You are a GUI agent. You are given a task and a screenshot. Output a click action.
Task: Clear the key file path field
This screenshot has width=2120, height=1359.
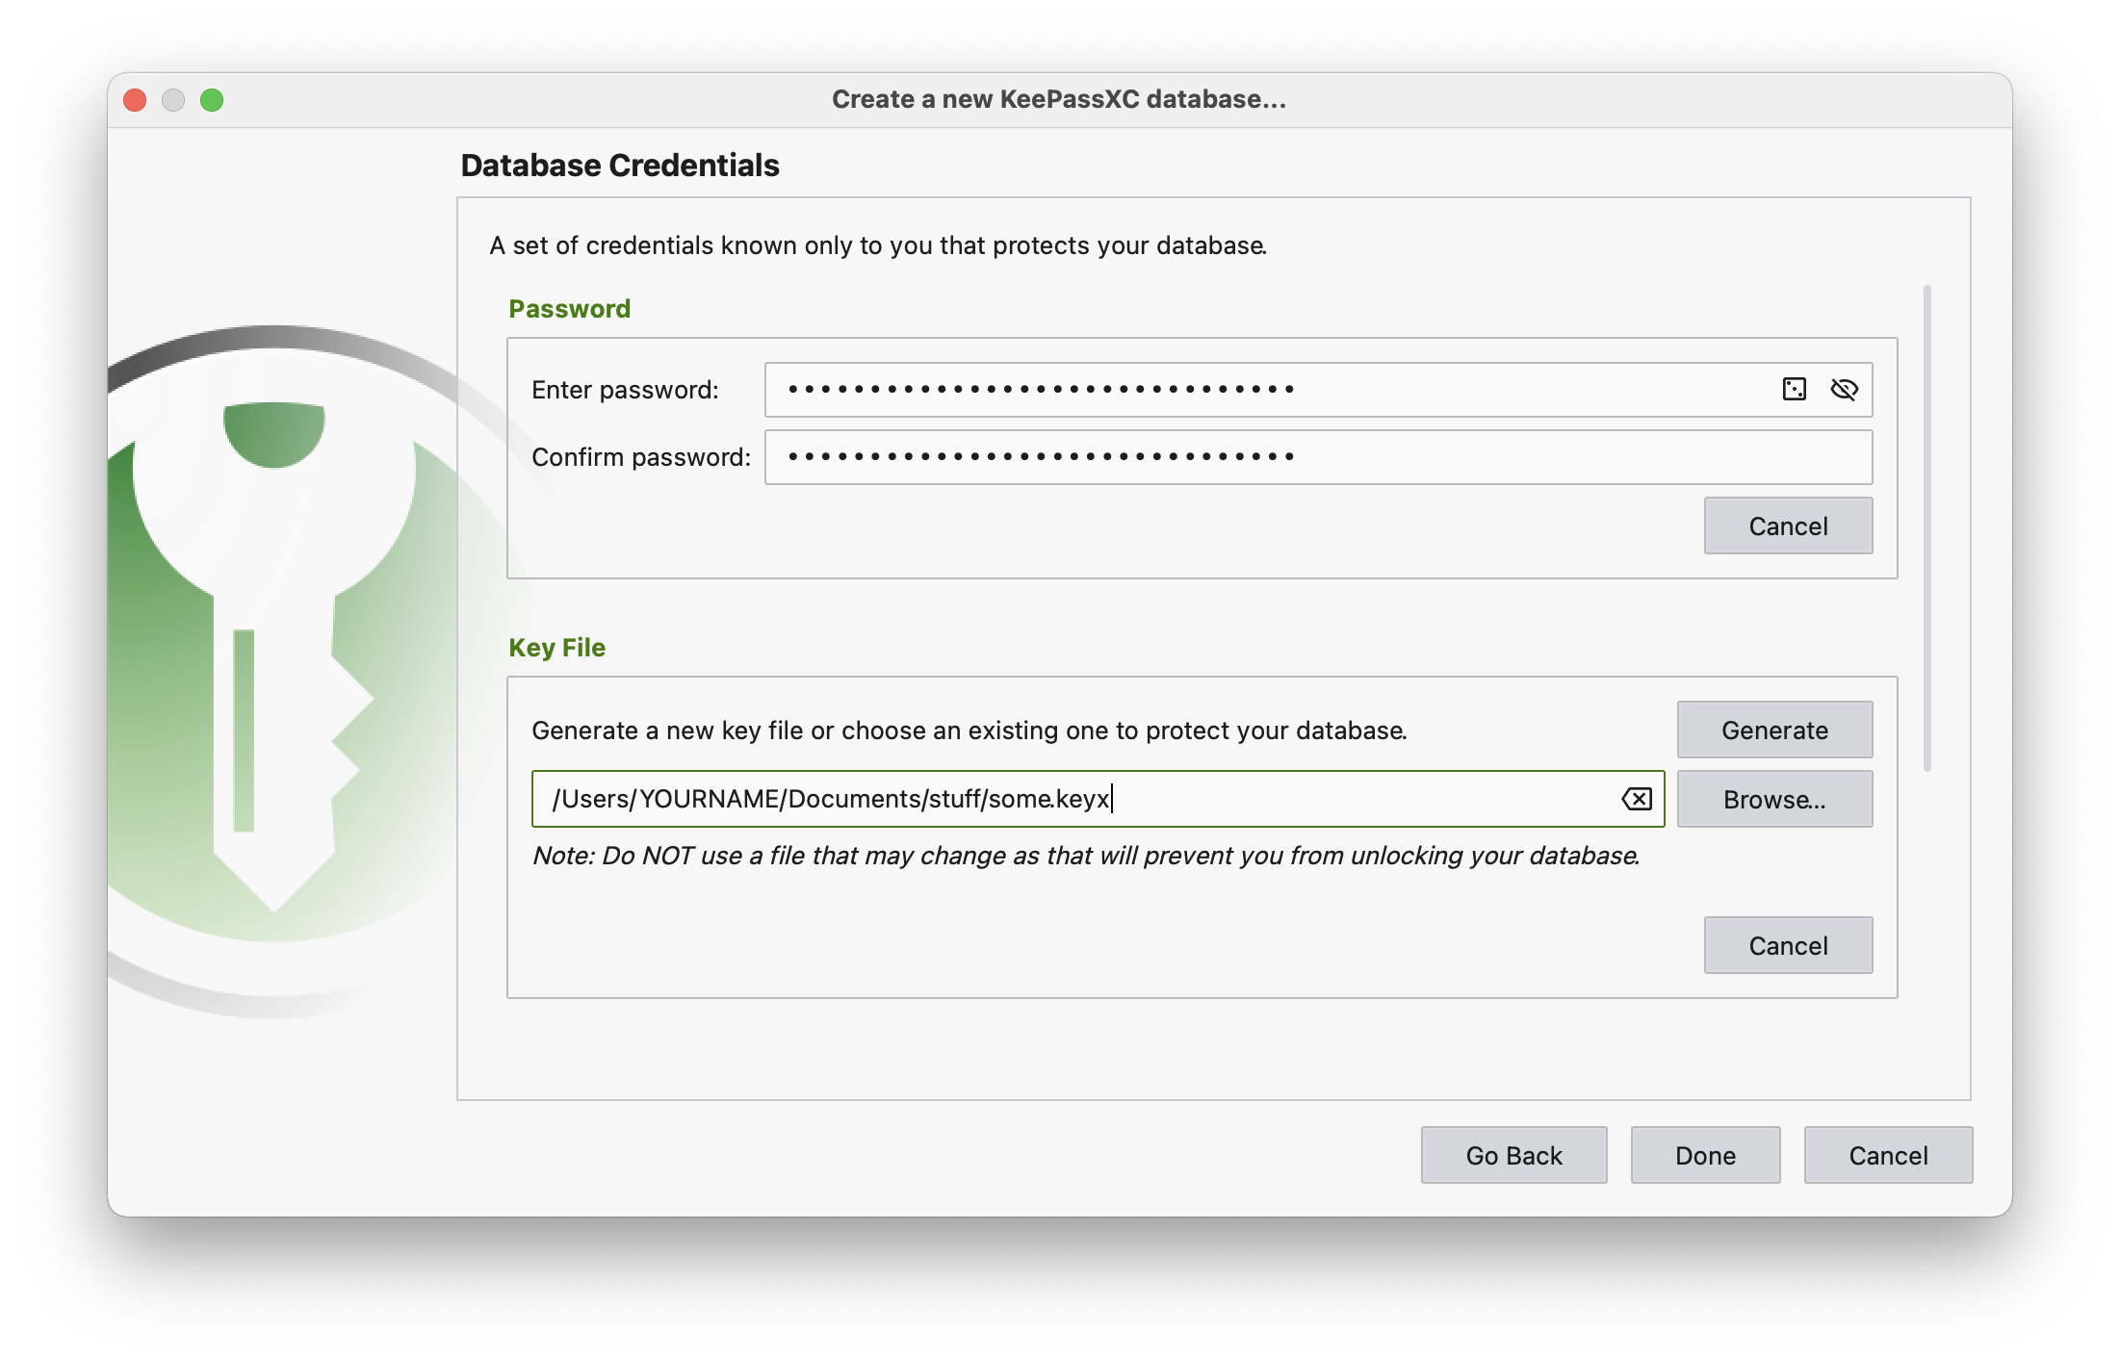(1637, 799)
